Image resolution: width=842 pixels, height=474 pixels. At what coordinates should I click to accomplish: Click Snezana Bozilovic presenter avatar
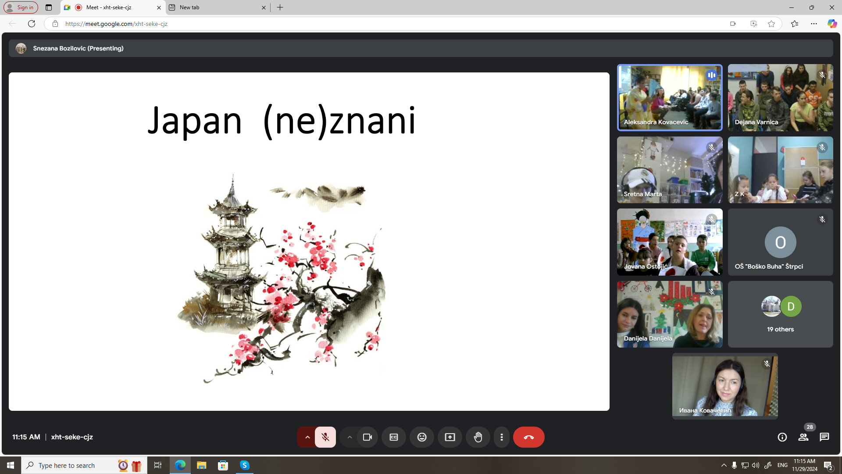[21, 48]
